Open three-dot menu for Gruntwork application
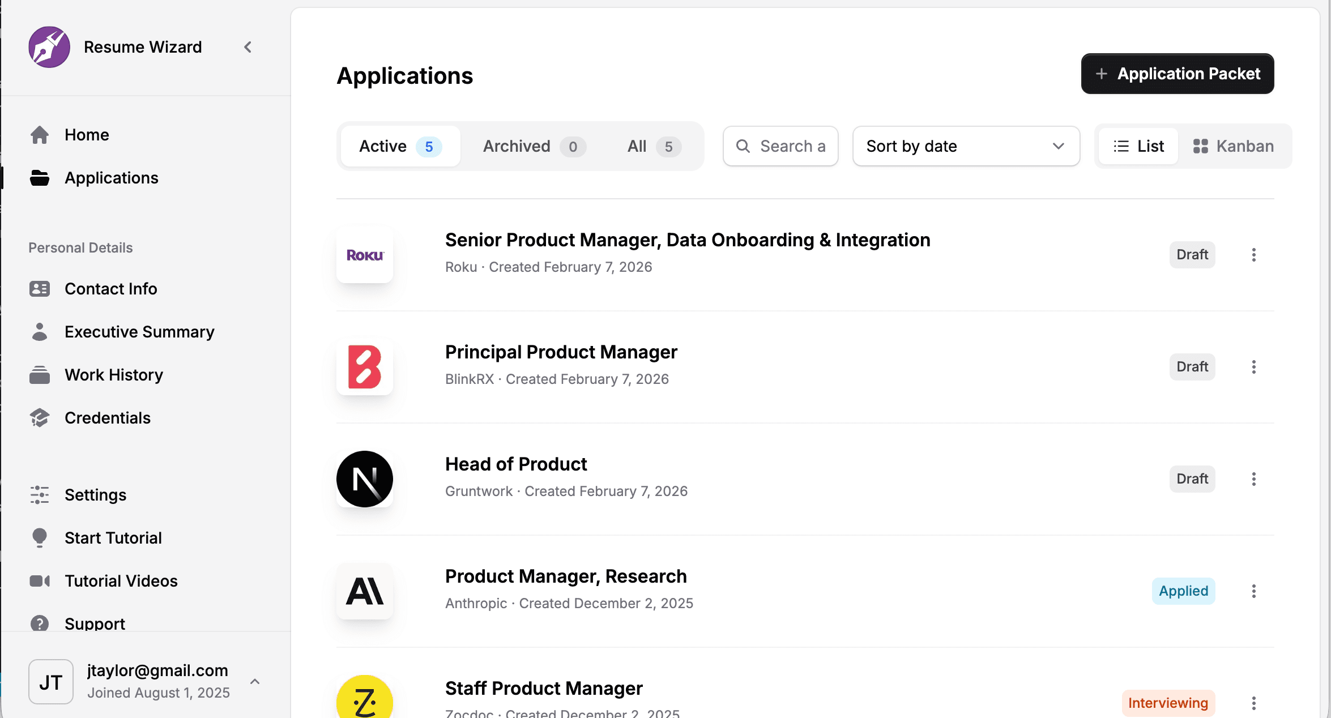Screen dimensions: 1331x718 [x=1254, y=479]
